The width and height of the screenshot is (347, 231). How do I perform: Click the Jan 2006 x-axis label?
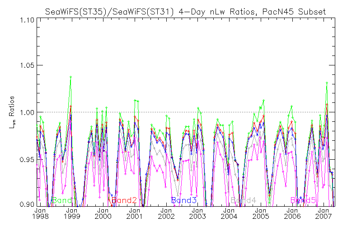pos(292,213)
